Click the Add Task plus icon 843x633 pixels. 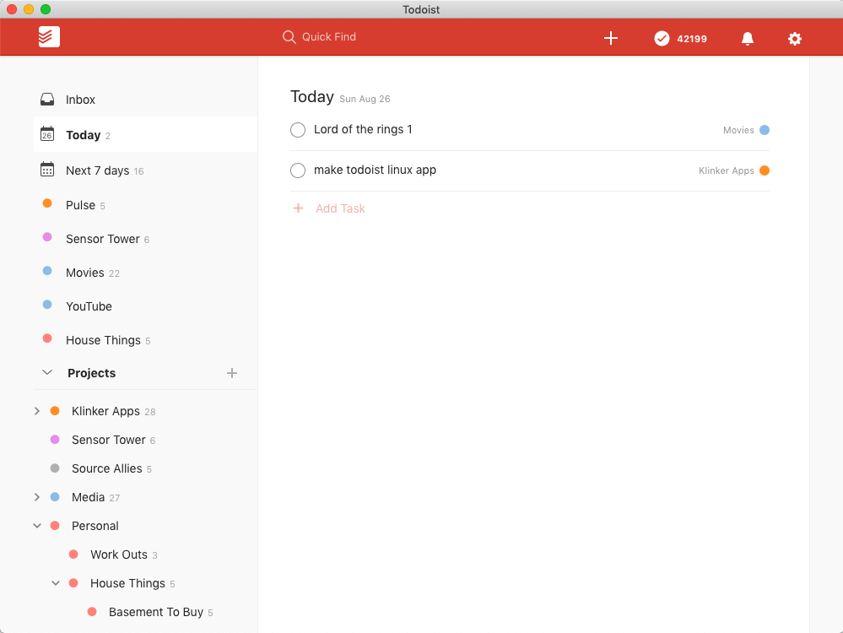(x=298, y=208)
